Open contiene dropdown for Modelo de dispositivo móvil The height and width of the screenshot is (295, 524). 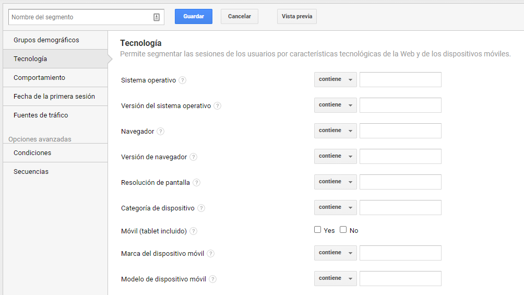336,279
